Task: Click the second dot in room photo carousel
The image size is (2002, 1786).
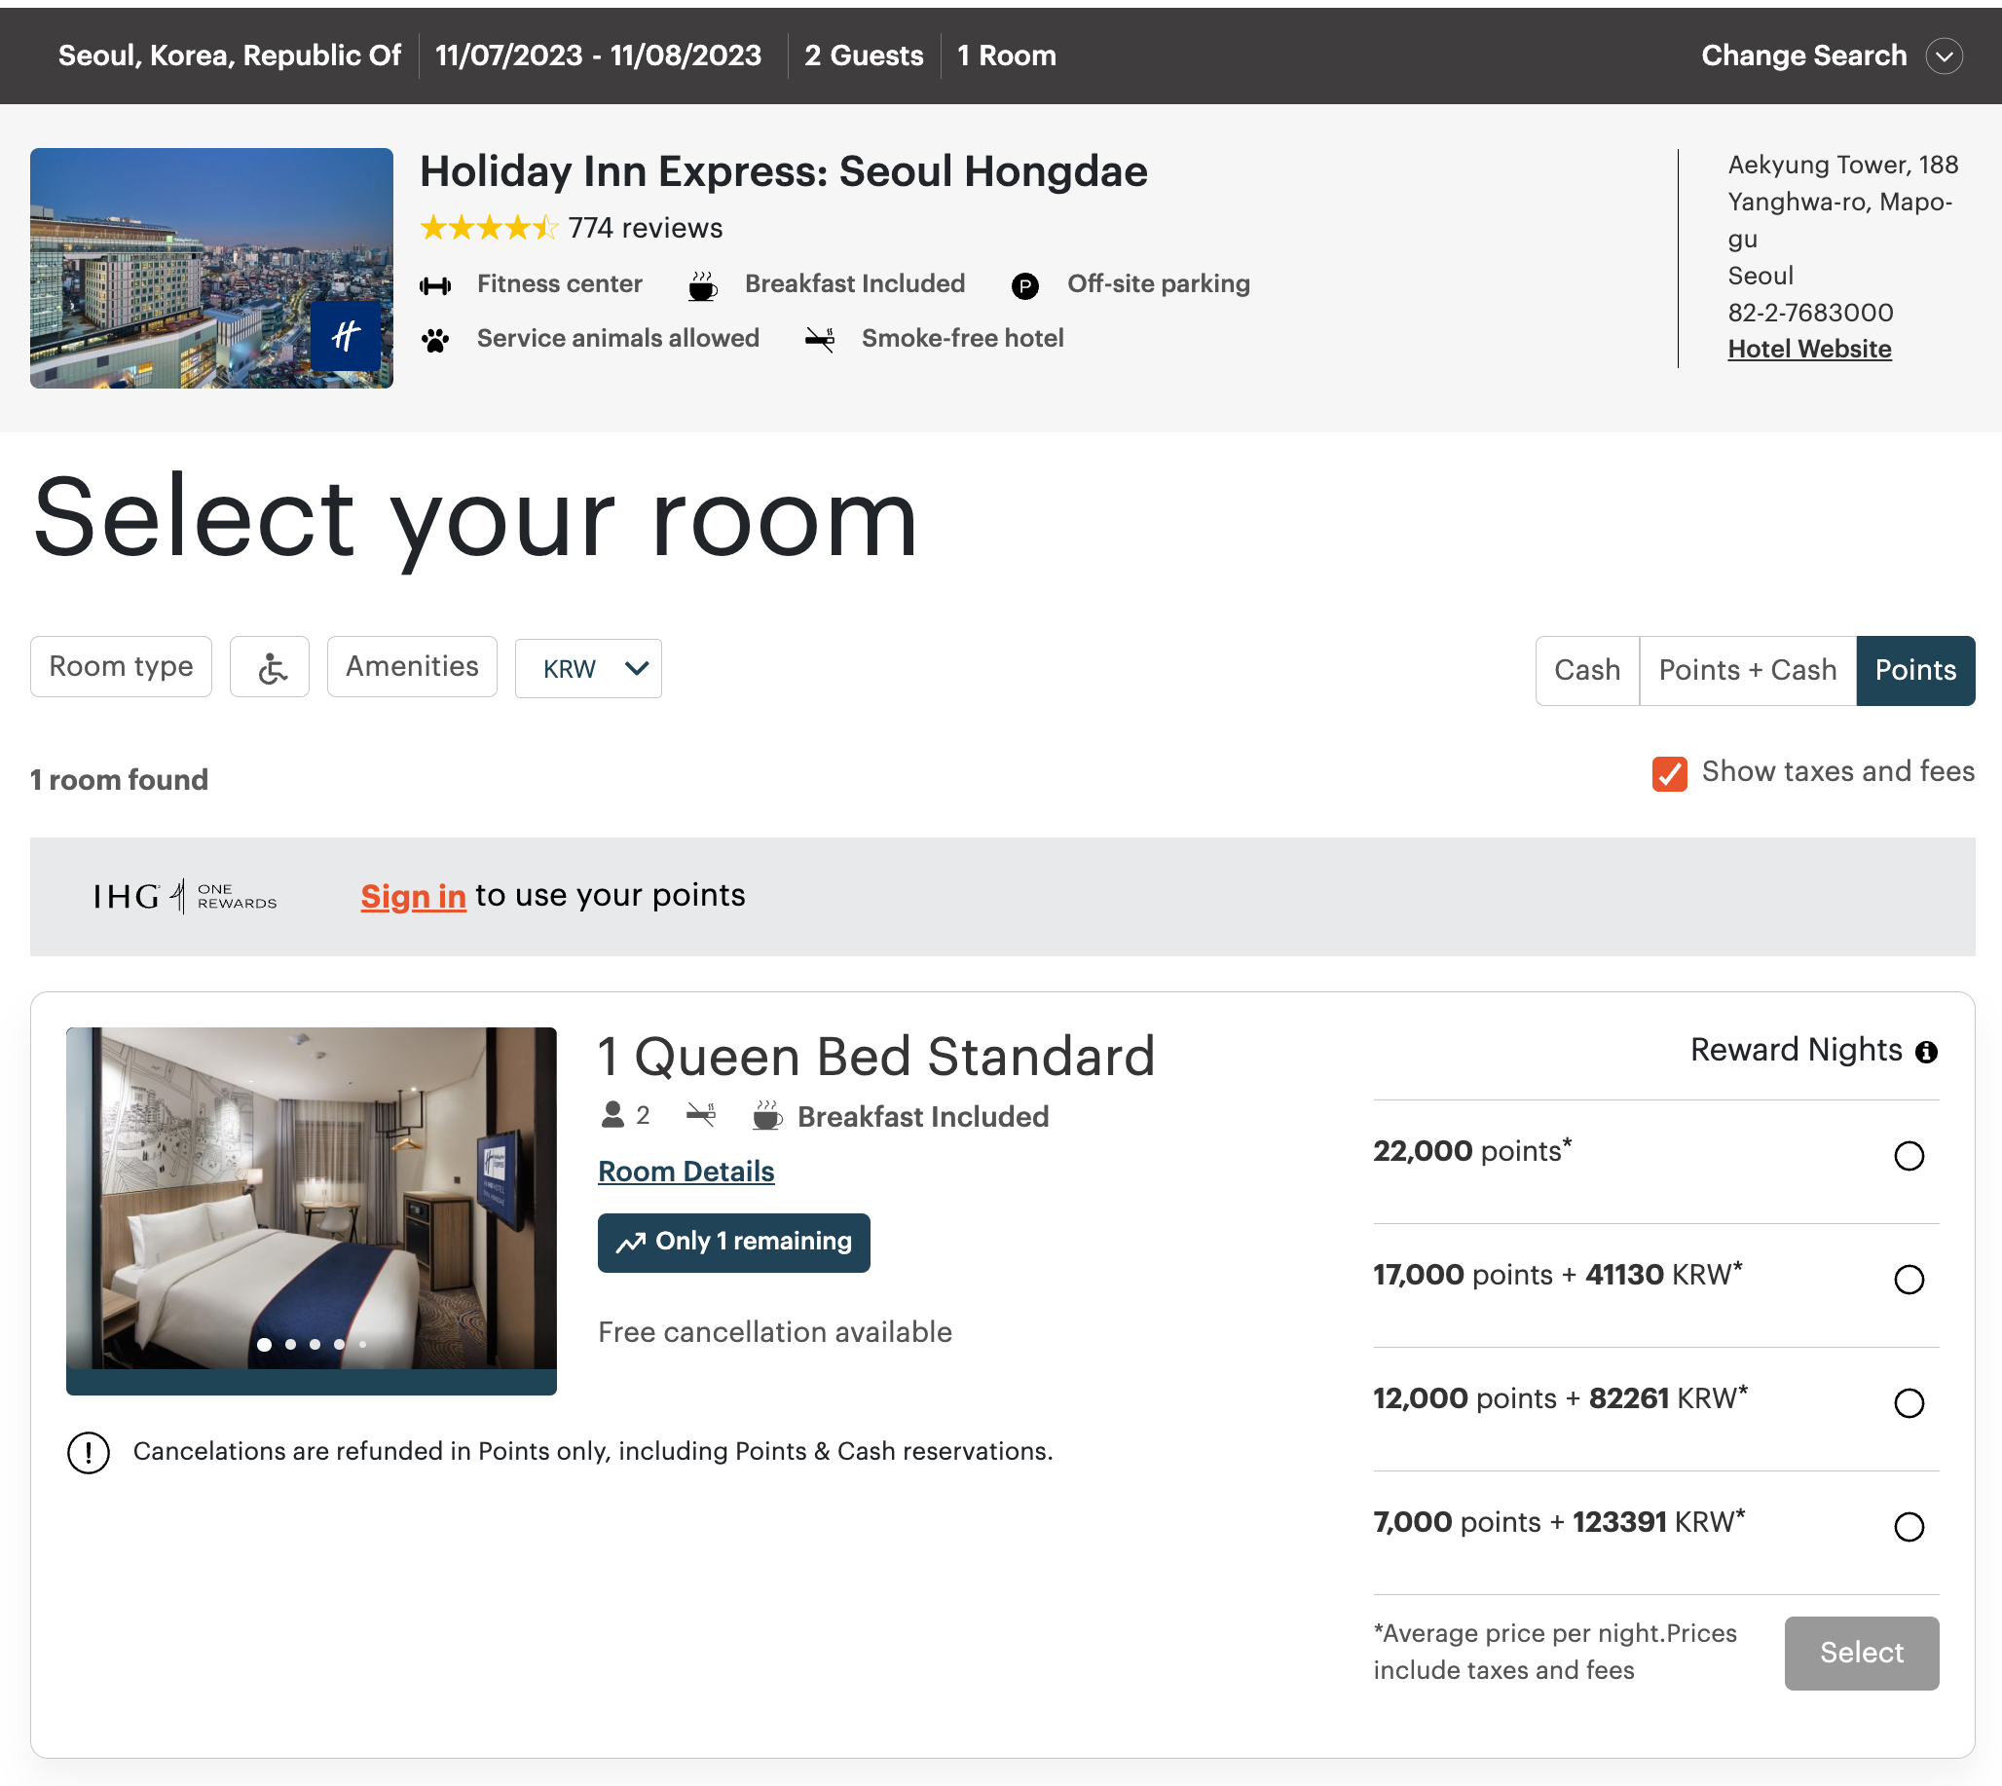Action: coord(290,1345)
